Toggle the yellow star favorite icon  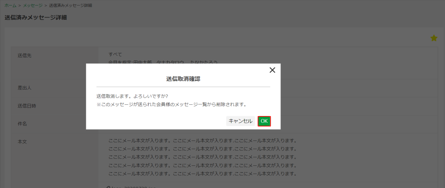(434, 38)
